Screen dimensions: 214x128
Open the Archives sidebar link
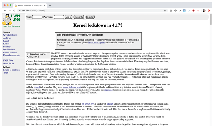click(x=7, y=38)
